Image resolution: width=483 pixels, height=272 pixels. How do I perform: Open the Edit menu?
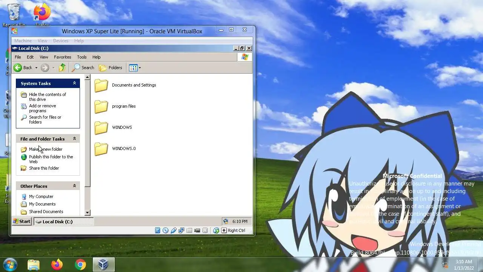click(x=30, y=57)
